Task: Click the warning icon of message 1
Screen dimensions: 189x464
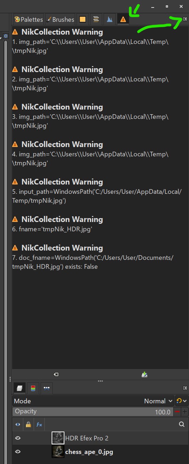Action: coord(15,32)
